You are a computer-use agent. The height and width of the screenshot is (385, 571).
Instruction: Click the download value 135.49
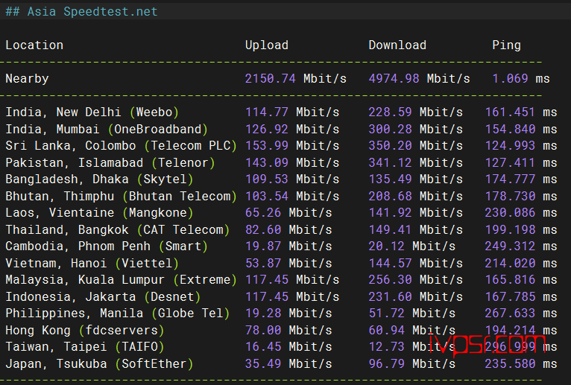tap(390, 179)
